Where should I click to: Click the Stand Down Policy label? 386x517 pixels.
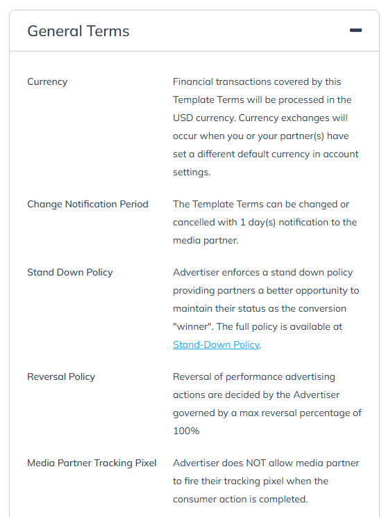pyautogui.click(x=69, y=272)
